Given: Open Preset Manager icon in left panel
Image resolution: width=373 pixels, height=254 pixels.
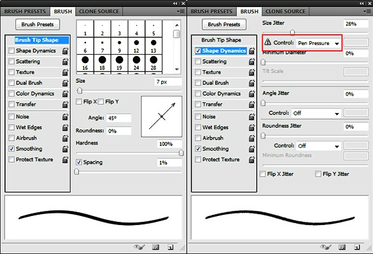Looking at the screenshot, I should click(x=155, y=247).
